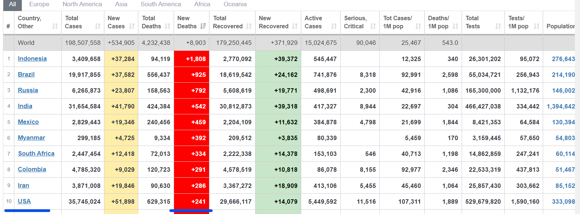
Task: Open the Brazil country link
Action: click(x=26, y=74)
